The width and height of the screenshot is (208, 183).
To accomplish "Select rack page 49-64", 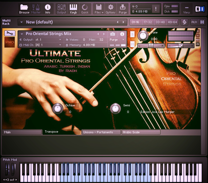I will (172, 22).
